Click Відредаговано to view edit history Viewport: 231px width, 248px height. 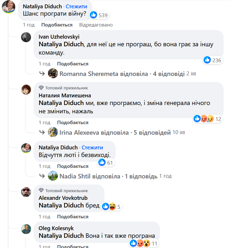(96, 25)
